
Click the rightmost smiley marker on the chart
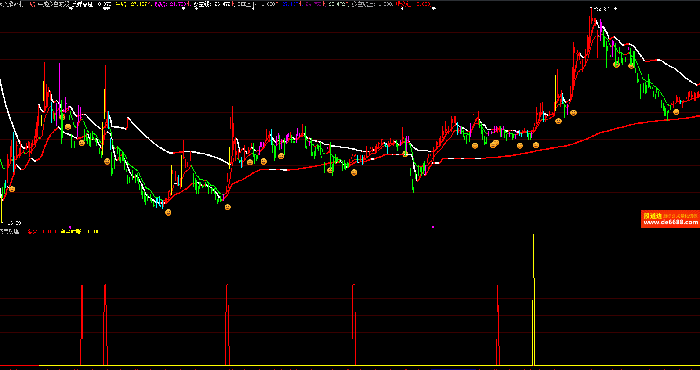tap(676, 112)
